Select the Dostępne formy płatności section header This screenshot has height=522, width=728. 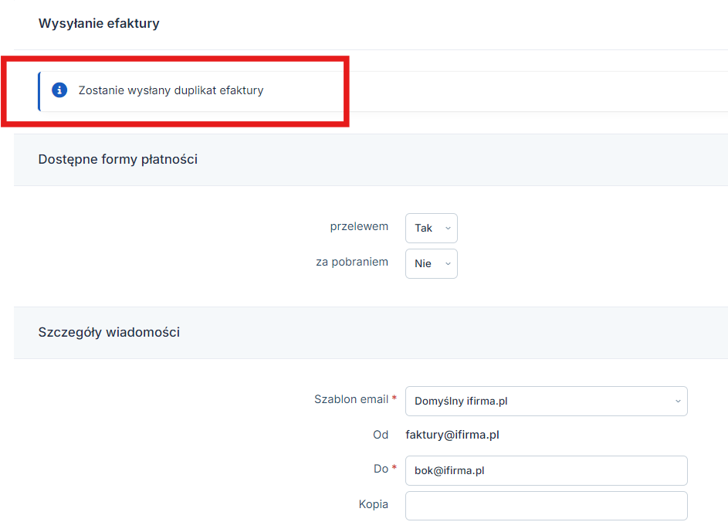point(118,159)
